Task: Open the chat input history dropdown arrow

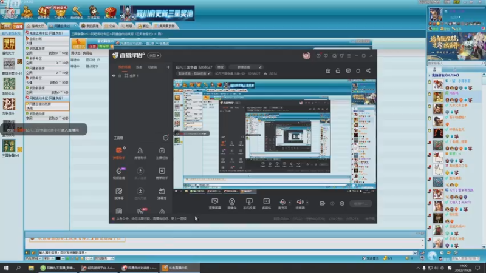Action: (415, 252)
